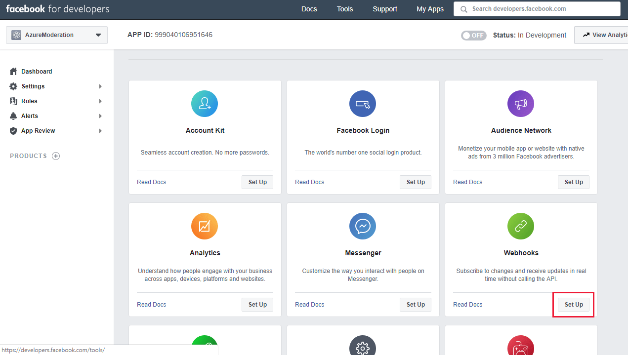
Task: Click the Facebook Login megaphone-style icon
Action: tap(363, 104)
